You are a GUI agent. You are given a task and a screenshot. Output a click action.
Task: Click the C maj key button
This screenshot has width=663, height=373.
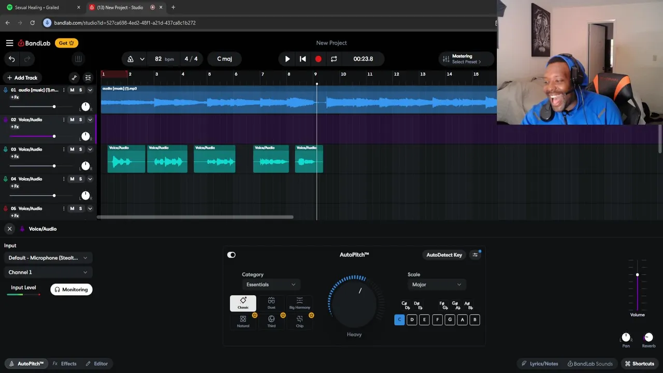pyautogui.click(x=224, y=59)
